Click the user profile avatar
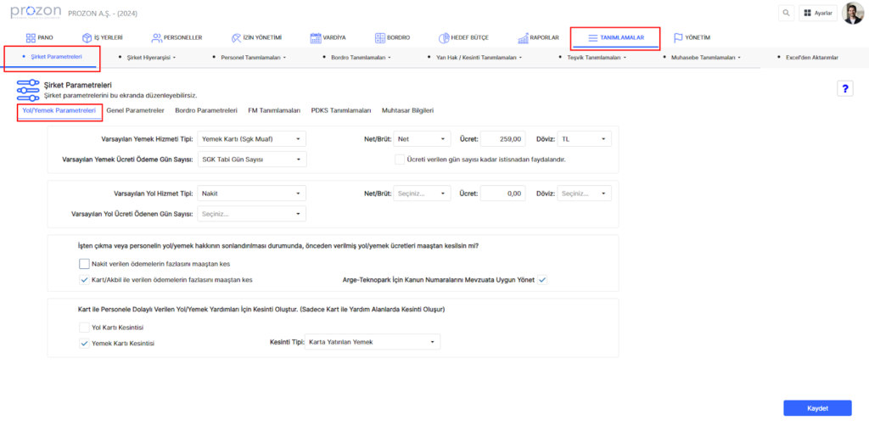The width and height of the screenshot is (869, 426). [x=852, y=14]
